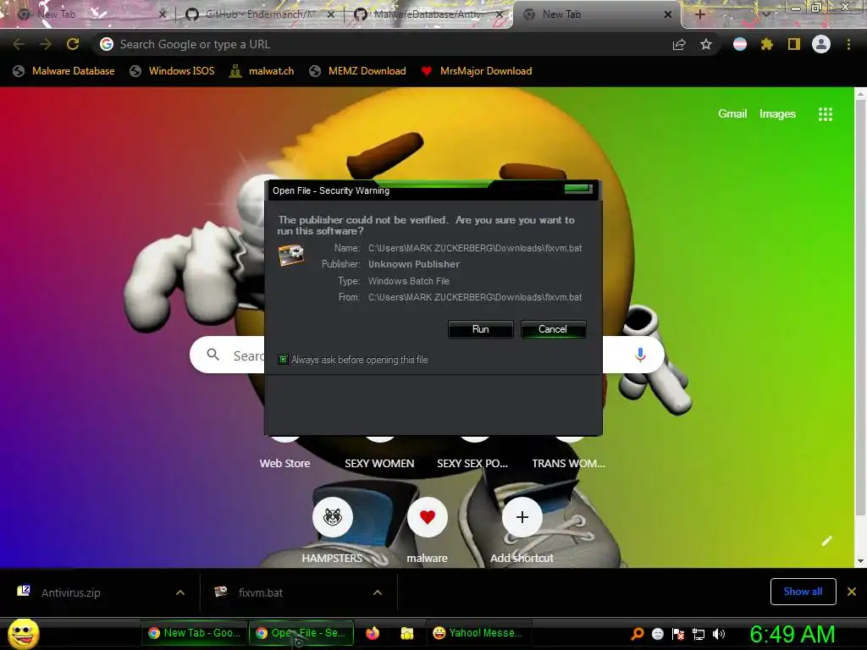Image resolution: width=867 pixels, height=650 pixels.
Task: Open MEMZ Download bookmark
Action: (x=358, y=71)
